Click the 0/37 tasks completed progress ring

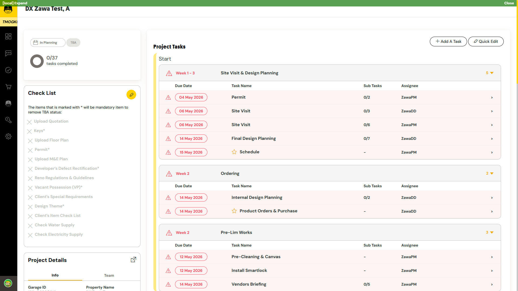click(x=37, y=61)
